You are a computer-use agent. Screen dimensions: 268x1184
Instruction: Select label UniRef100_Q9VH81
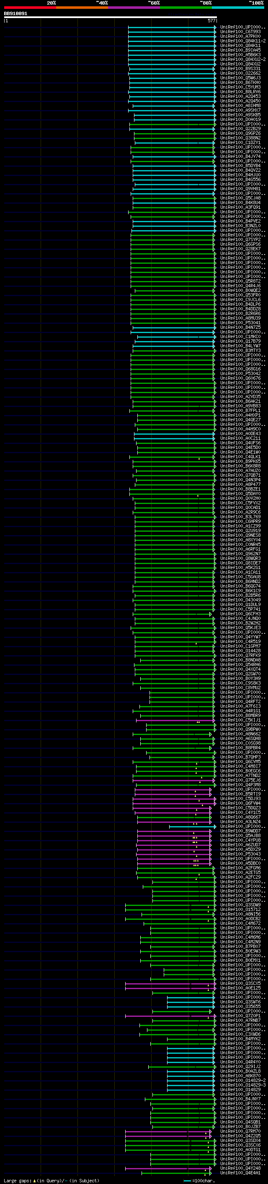pos(240,189)
